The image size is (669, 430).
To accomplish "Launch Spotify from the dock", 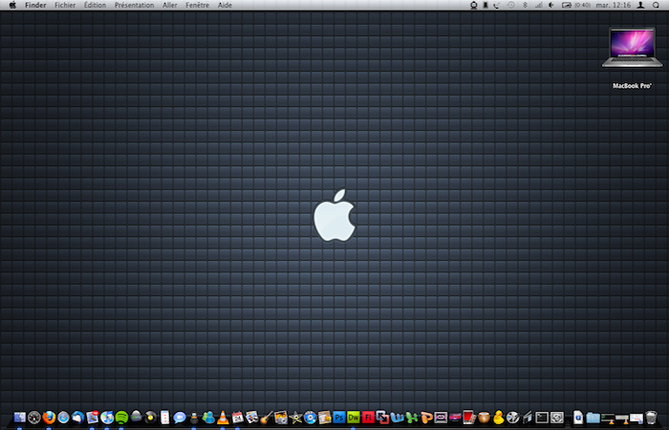I will [121, 418].
